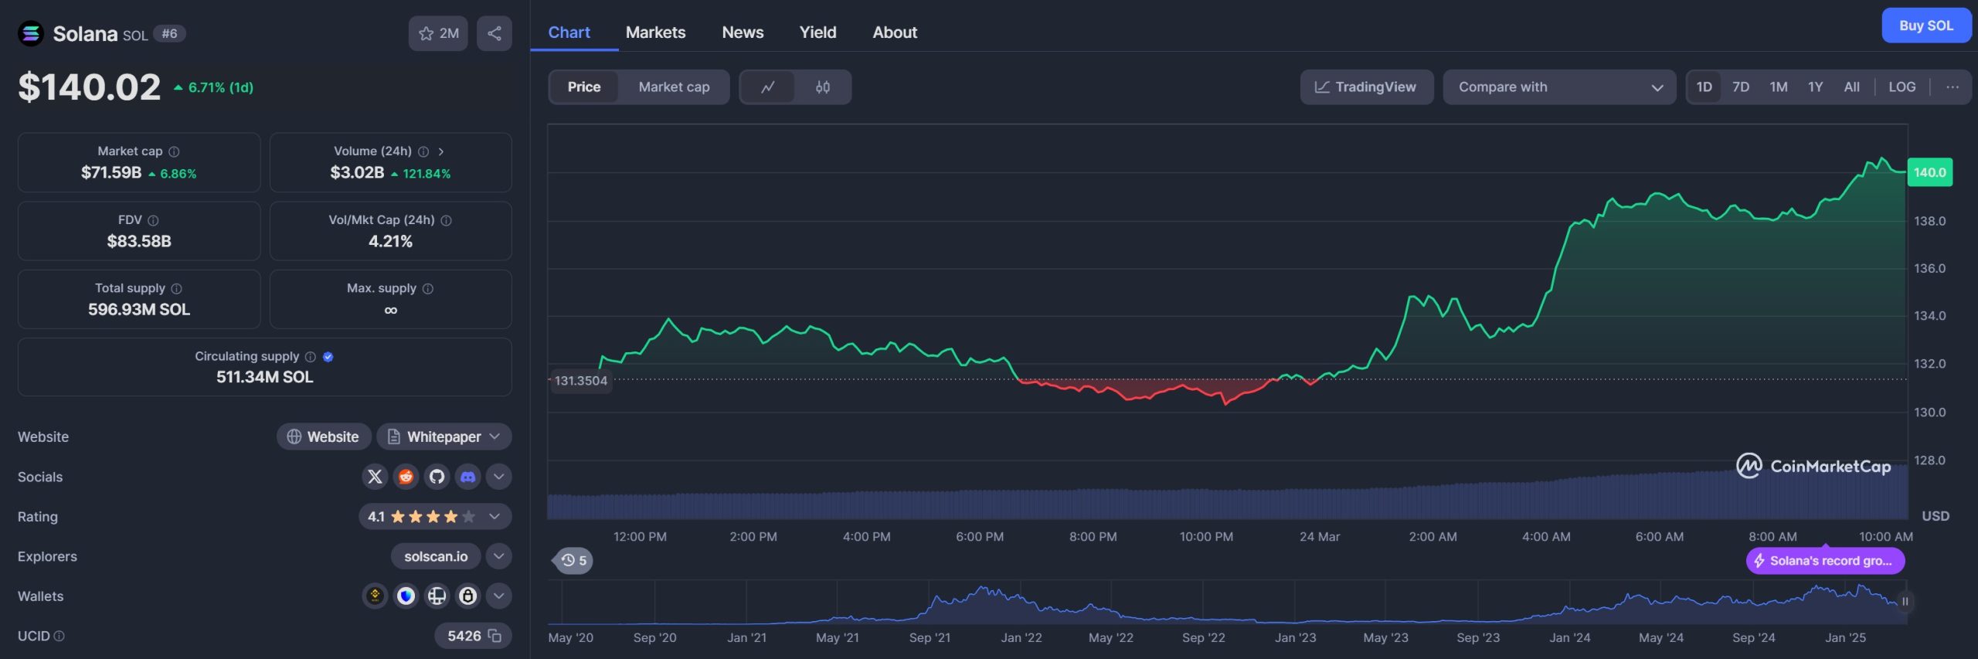Screen dimensions: 1978x659
Task: Open Solana's X (Twitter) profile
Action: [x=375, y=477]
